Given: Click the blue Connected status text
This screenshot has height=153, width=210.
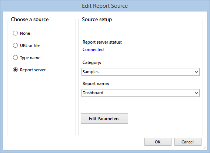Looking at the screenshot, I should click(93, 50).
